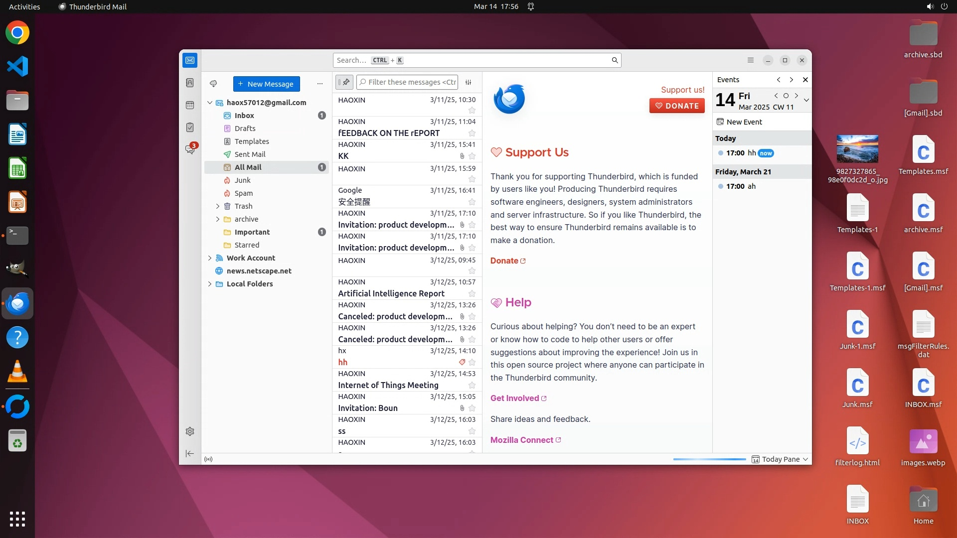Toggle the Quick Filter bar button

pos(344,82)
